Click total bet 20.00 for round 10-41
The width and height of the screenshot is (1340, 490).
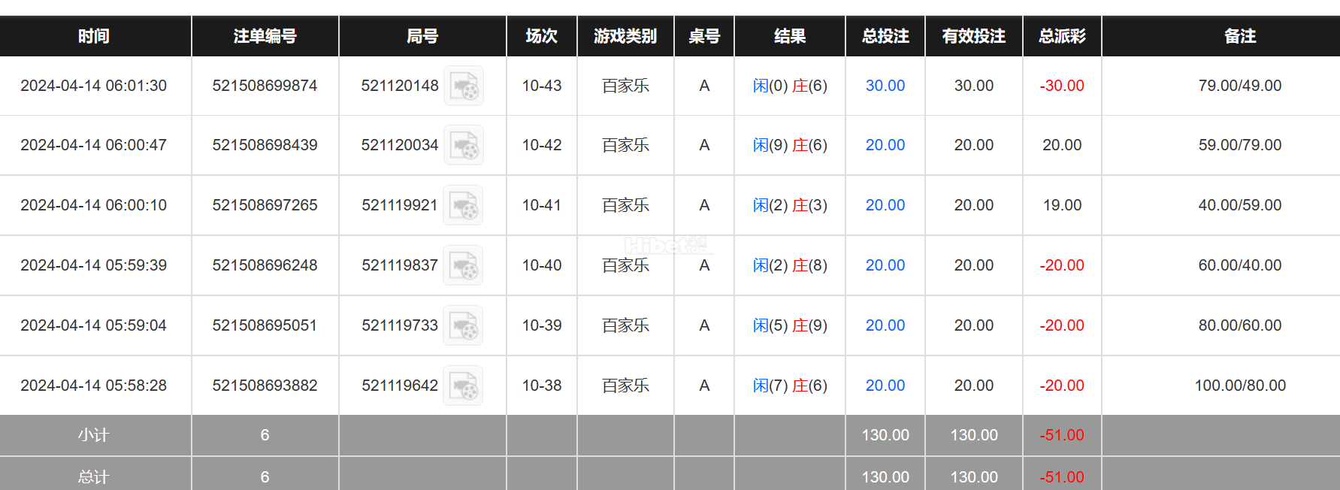click(885, 205)
